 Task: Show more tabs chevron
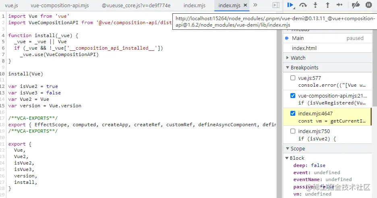pyautogui.click(x=255, y=5)
